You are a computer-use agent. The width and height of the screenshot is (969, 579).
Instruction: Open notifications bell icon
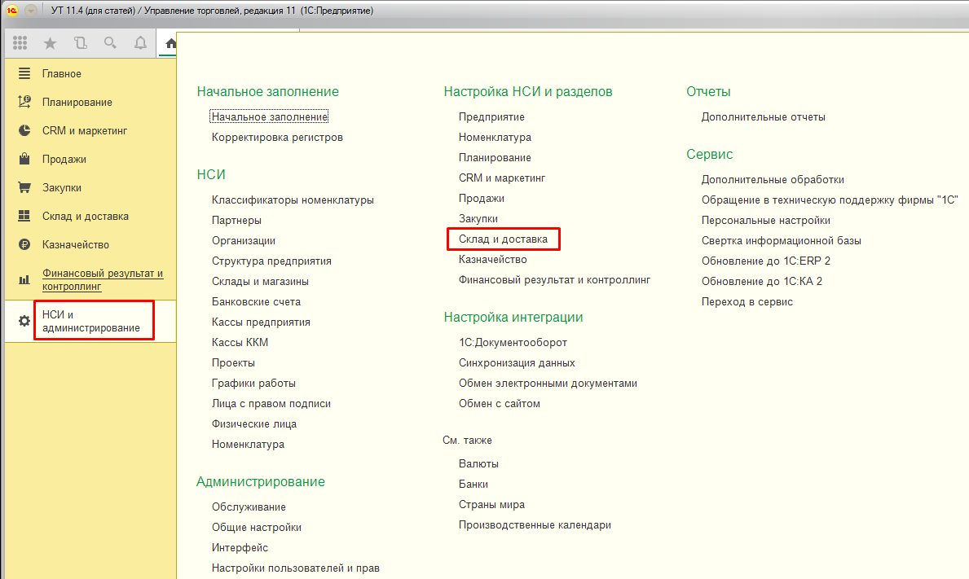click(140, 43)
